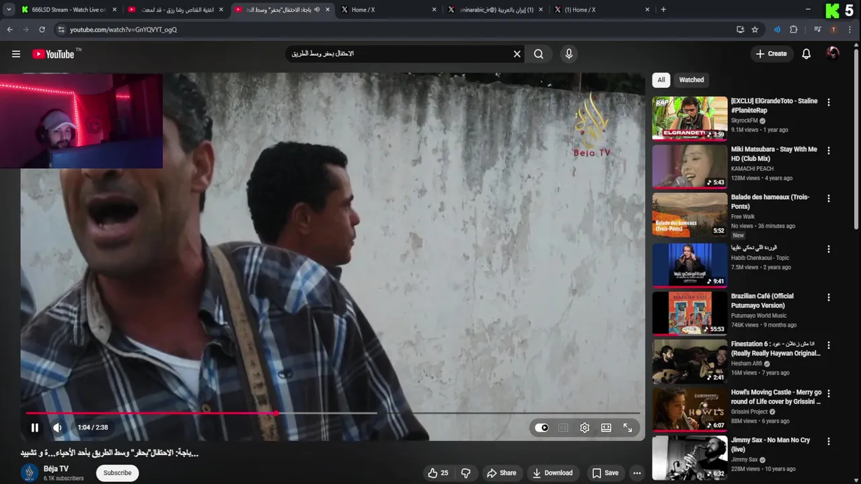
Task: Open options for Miki Matsubara video
Action: (x=829, y=151)
